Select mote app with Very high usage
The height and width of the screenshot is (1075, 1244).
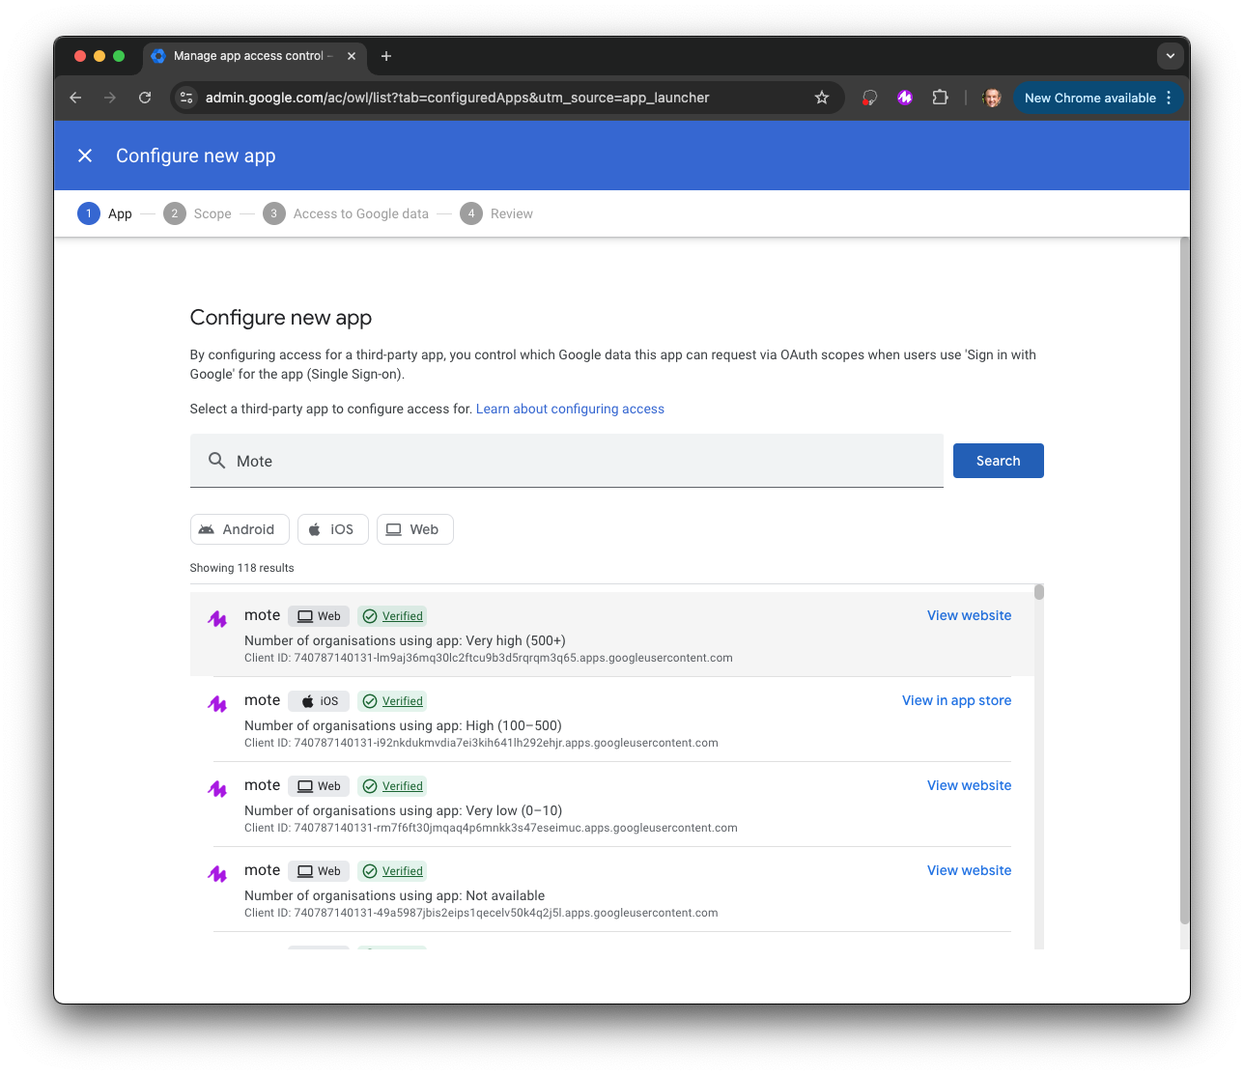tap(611, 635)
